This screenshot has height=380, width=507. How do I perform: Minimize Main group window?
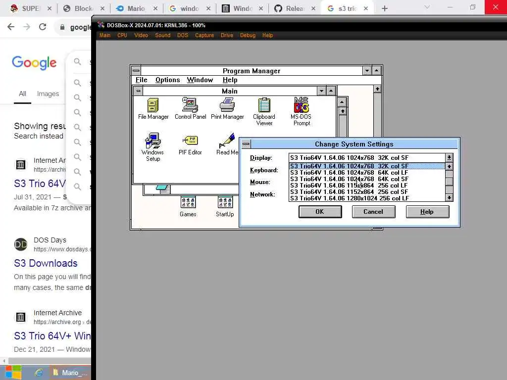point(321,91)
